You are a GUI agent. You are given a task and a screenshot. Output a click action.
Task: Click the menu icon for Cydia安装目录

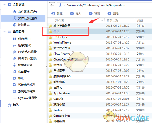[x=15, y=98]
